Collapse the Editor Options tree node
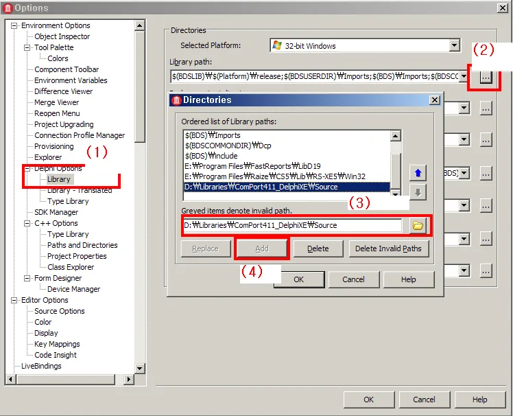Screen dimensions: 513x416 pyautogui.click(x=14, y=300)
